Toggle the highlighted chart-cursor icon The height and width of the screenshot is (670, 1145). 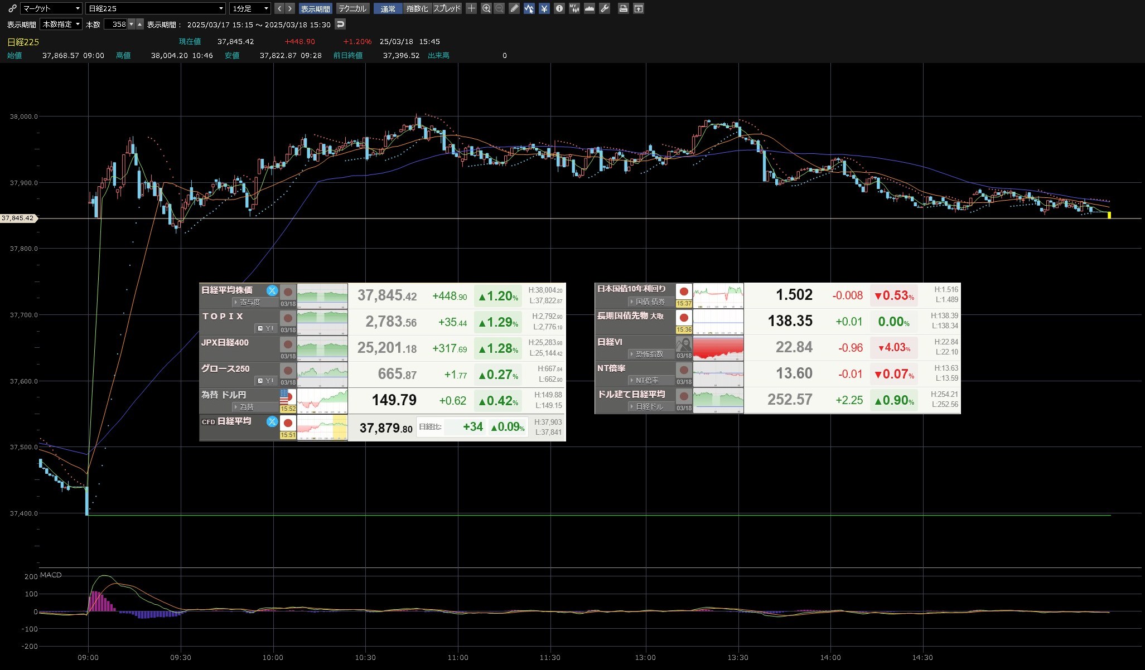[x=529, y=8]
